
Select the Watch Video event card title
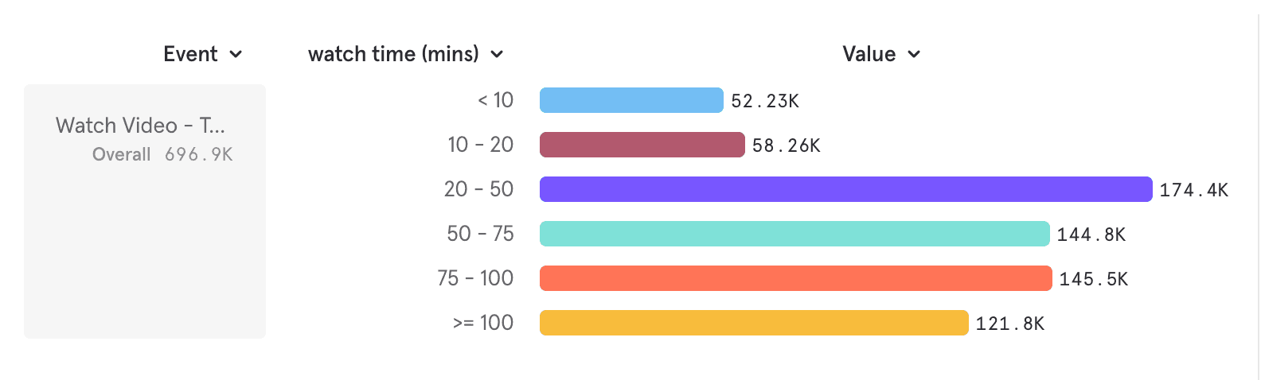(x=140, y=126)
